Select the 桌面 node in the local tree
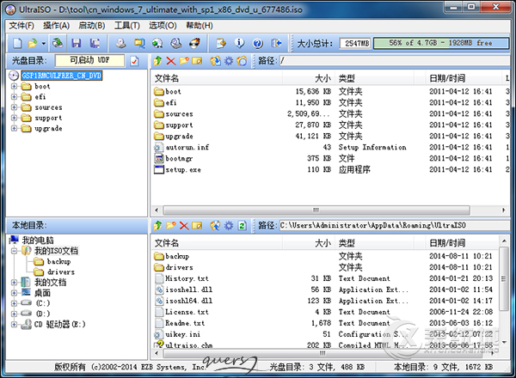This screenshot has height=378, width=516. pos(42,293)
